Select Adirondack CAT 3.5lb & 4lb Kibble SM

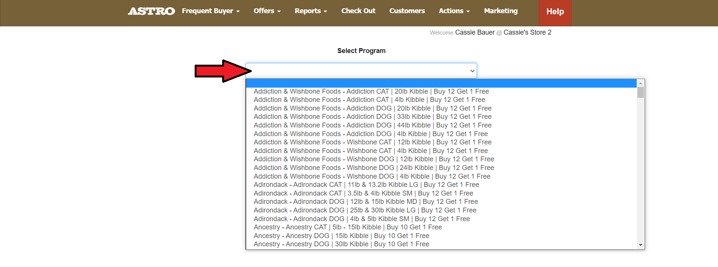(441, 193)
